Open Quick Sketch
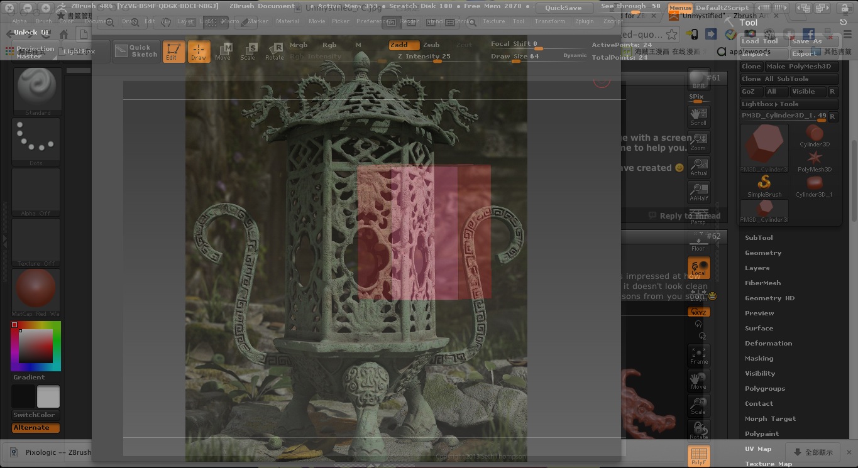Viewport: 858px width, 468px height. tap(136, 51)
